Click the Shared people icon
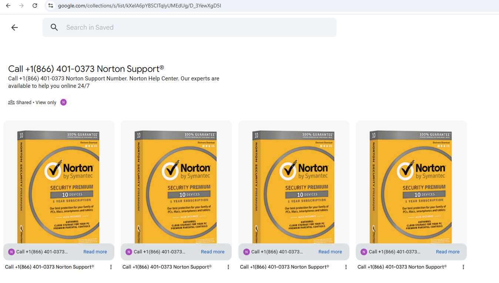Viewport: 499px width, 283px height. click(x=11, y=102)
